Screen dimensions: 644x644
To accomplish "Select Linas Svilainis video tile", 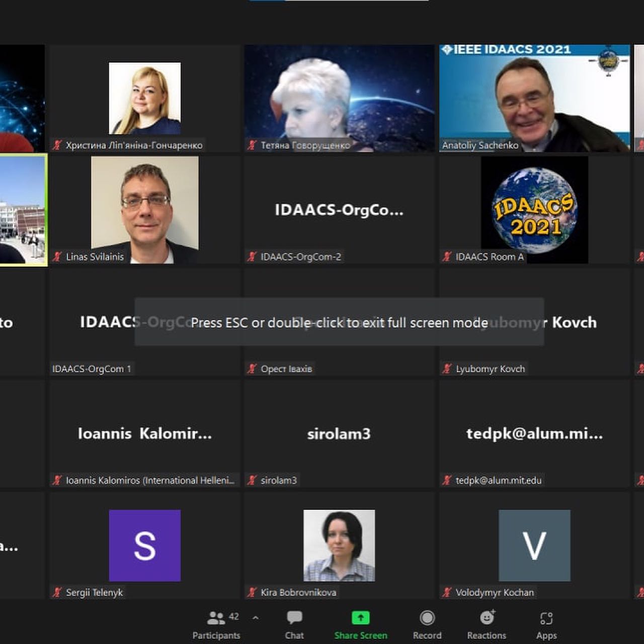I will (145, 210).
